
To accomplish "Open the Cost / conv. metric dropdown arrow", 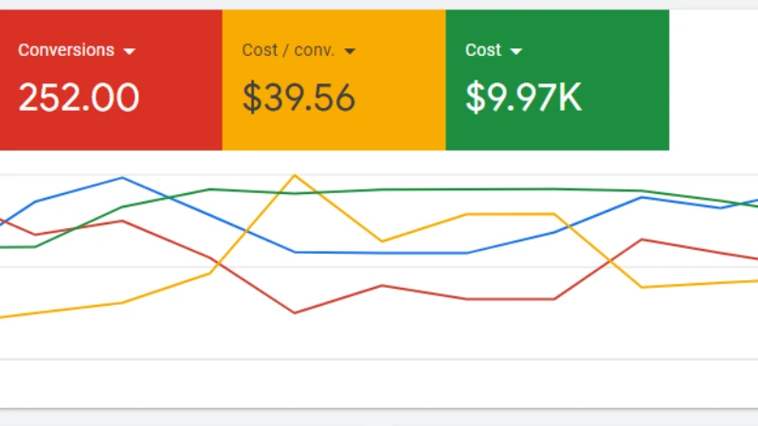I will pyautogui.click(x=350, y=51).
